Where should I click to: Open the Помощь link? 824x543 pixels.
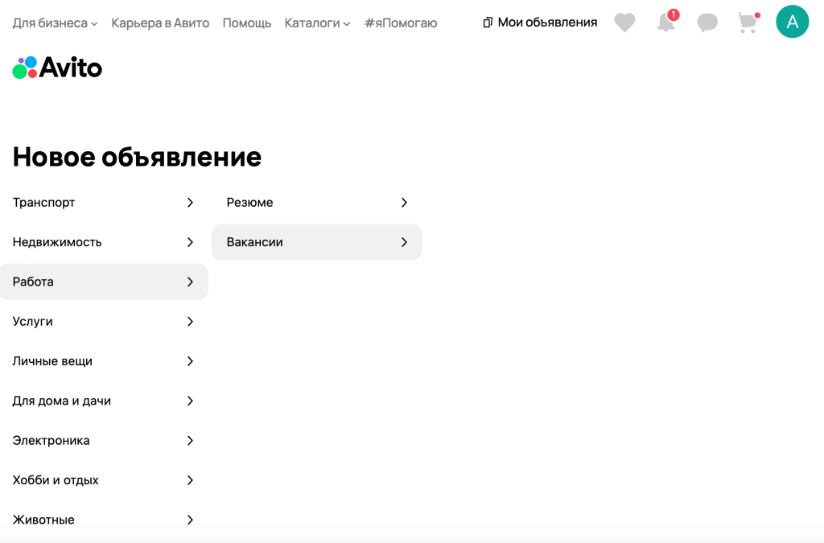pos(247,23)
